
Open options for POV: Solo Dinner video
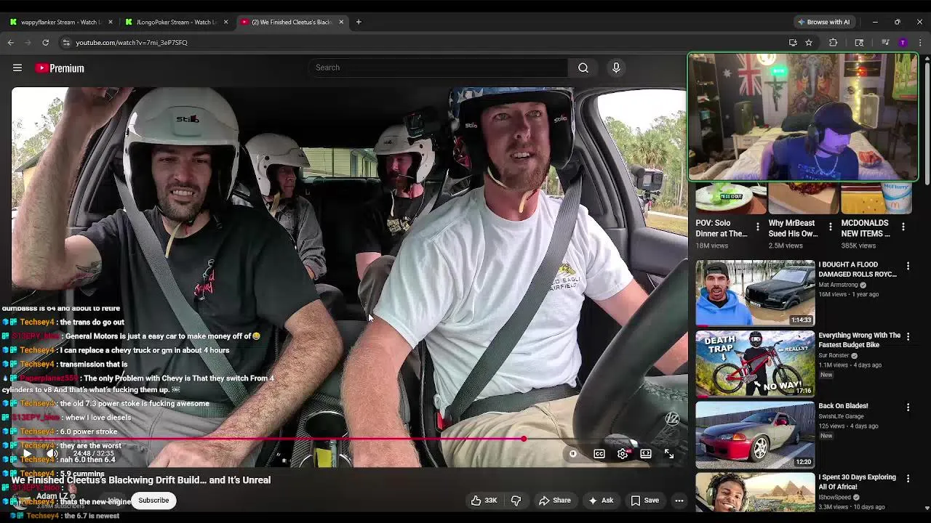757,227
